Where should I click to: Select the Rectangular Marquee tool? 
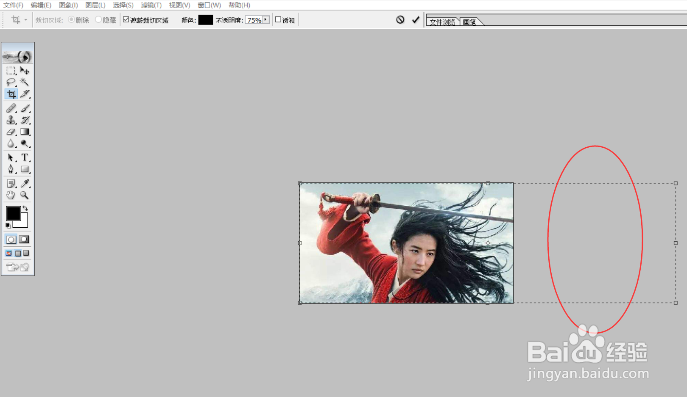point(11,71)
